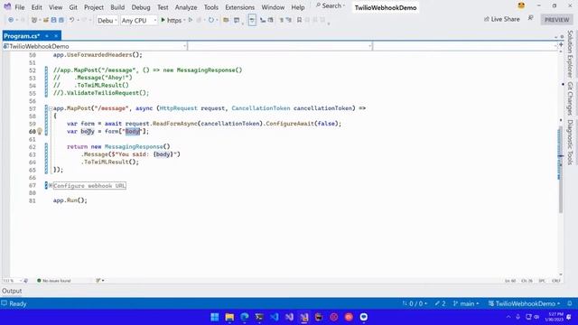The image size is (578, 325).
Task: Click the PREVIEW button
Action: pyautogui.click(x=556, y=20)
